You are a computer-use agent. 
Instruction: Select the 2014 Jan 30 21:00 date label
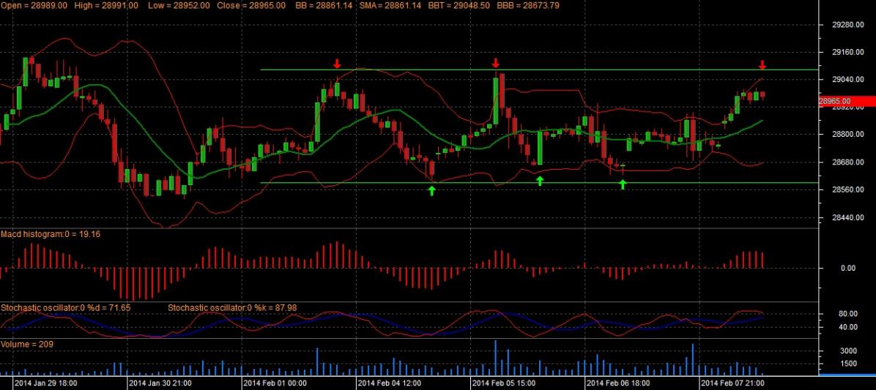160,384
